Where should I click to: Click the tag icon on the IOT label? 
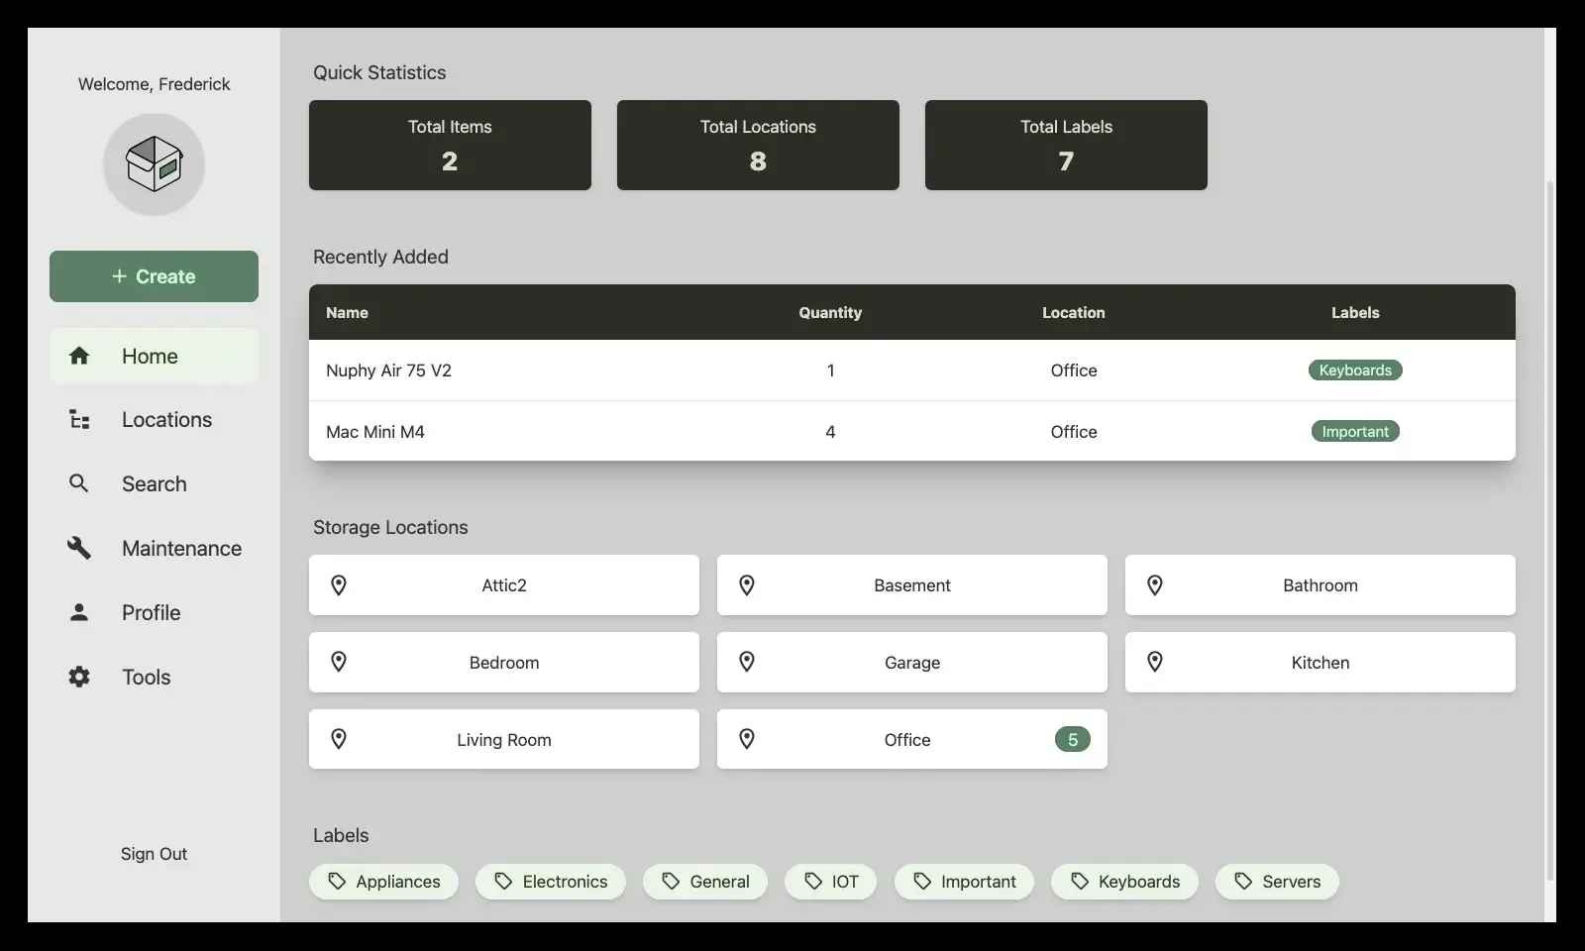[810, 882]
